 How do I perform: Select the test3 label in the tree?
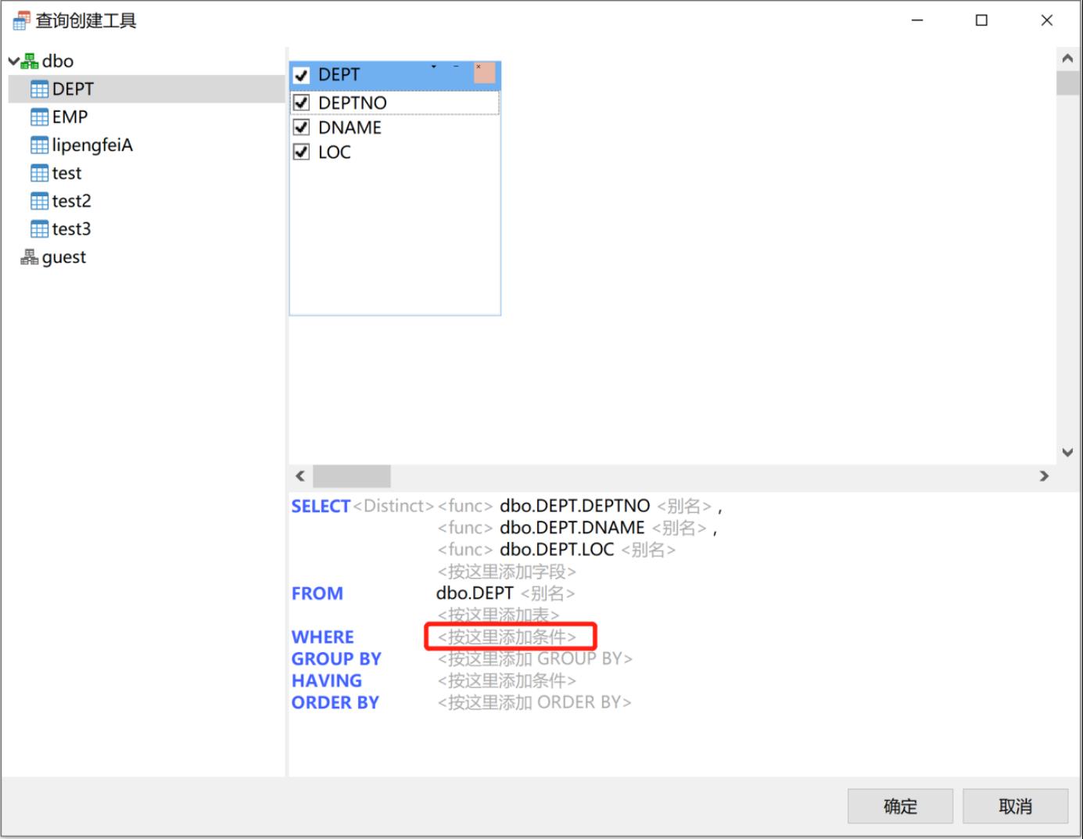(71, 229)
